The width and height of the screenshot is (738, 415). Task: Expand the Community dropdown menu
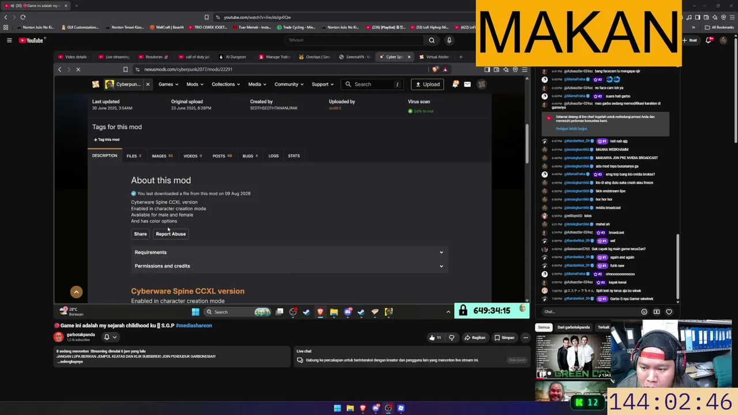(x=289, y=84)
